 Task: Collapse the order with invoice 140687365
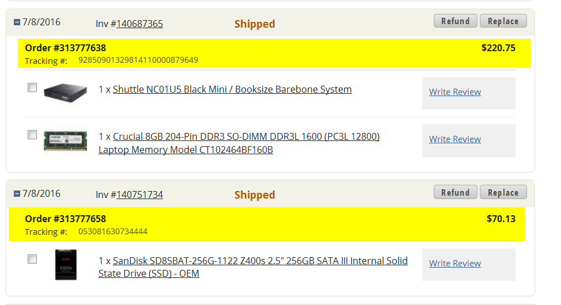pyautogui.click(x=17, y=22)
